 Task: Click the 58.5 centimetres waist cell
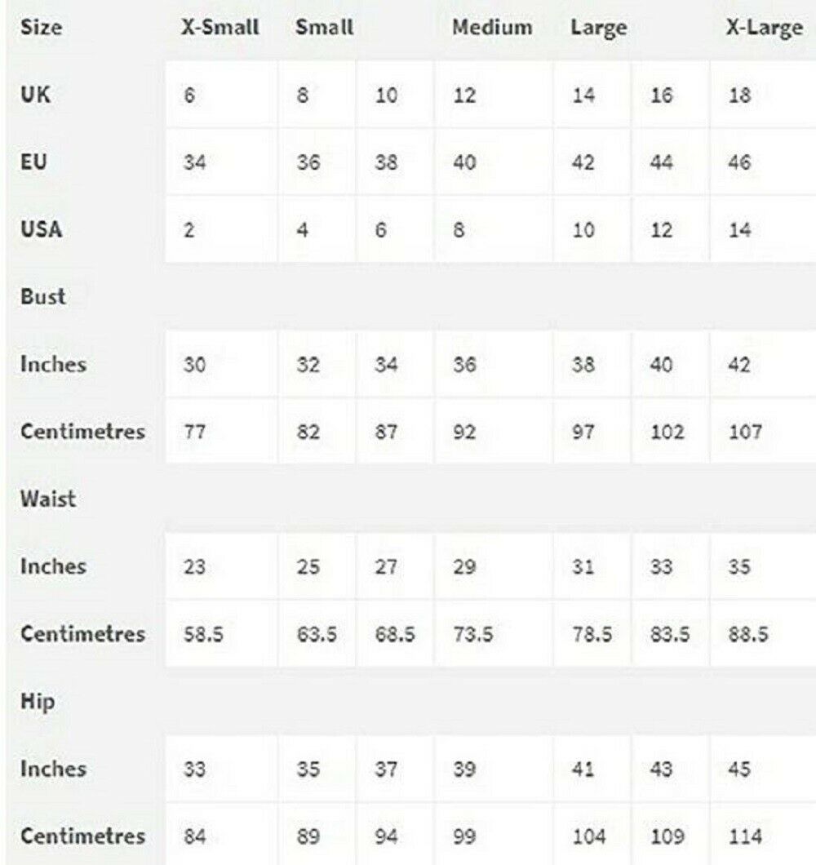pos(202,634)
